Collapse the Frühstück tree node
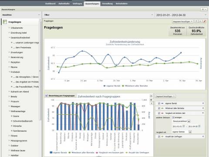 9,72
